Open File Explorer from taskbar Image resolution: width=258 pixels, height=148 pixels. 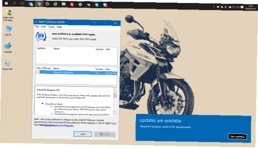pyautogui.click(x=64, y=4)
